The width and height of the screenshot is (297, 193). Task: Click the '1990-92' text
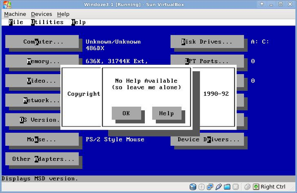(216, 93)
